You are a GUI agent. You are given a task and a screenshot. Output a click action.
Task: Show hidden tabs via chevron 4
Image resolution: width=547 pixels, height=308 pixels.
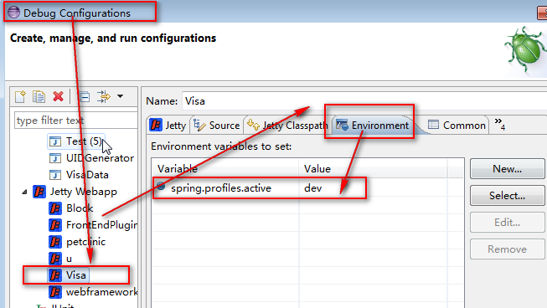[x=500, y=124]
